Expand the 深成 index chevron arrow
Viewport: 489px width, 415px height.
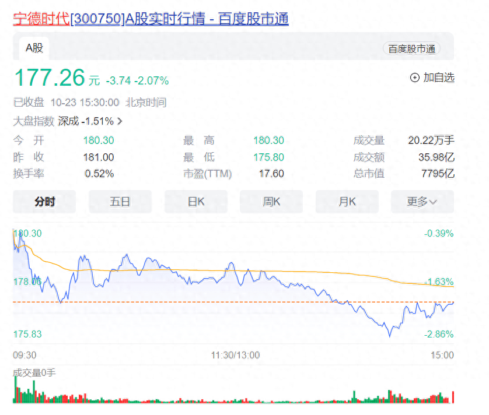[120, 121]
